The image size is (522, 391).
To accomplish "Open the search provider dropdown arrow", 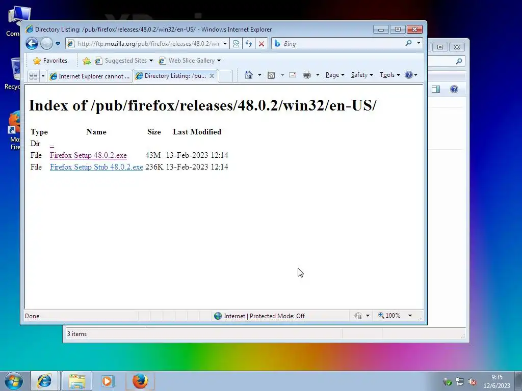I will pos(419,43).
